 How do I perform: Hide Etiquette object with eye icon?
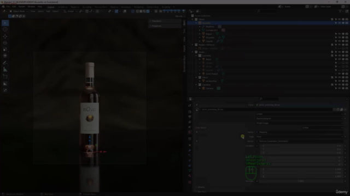click(340, 38)
